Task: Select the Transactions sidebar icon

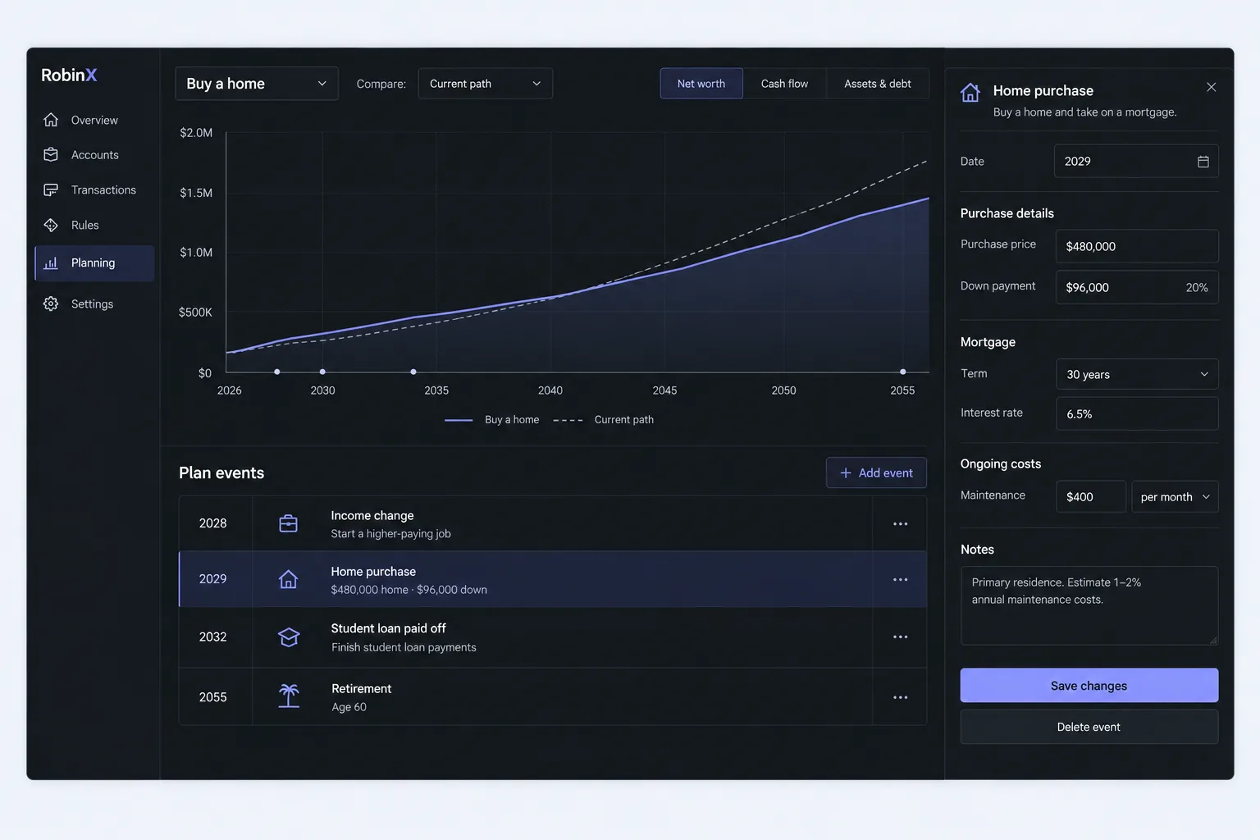Action: coord(51,189)
